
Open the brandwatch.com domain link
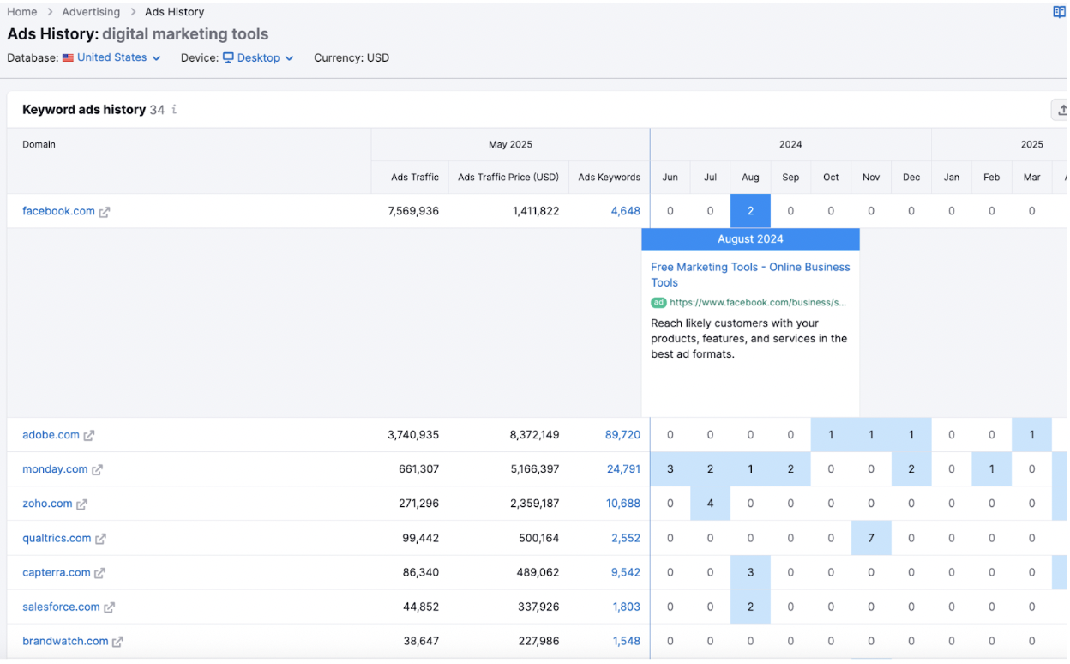(x=65, y=641)
